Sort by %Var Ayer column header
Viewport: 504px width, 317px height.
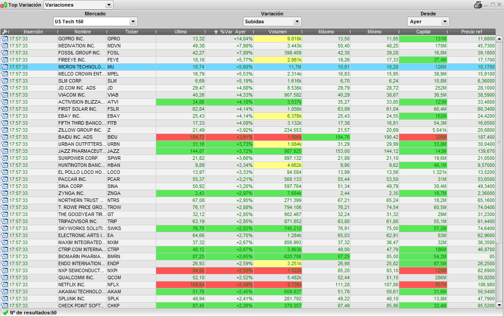pyautogui.click(x=229, y=32)
